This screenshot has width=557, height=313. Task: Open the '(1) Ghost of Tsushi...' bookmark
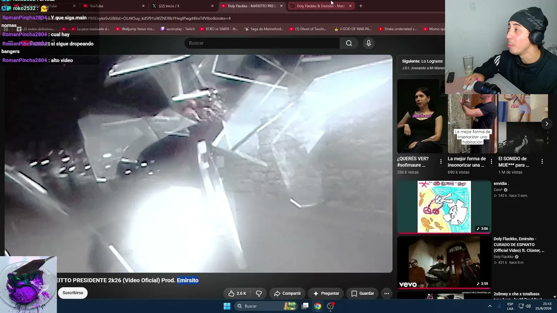(307, 29)
